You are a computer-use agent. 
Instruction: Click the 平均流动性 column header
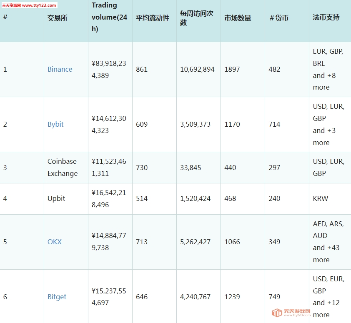click(153, 18)
